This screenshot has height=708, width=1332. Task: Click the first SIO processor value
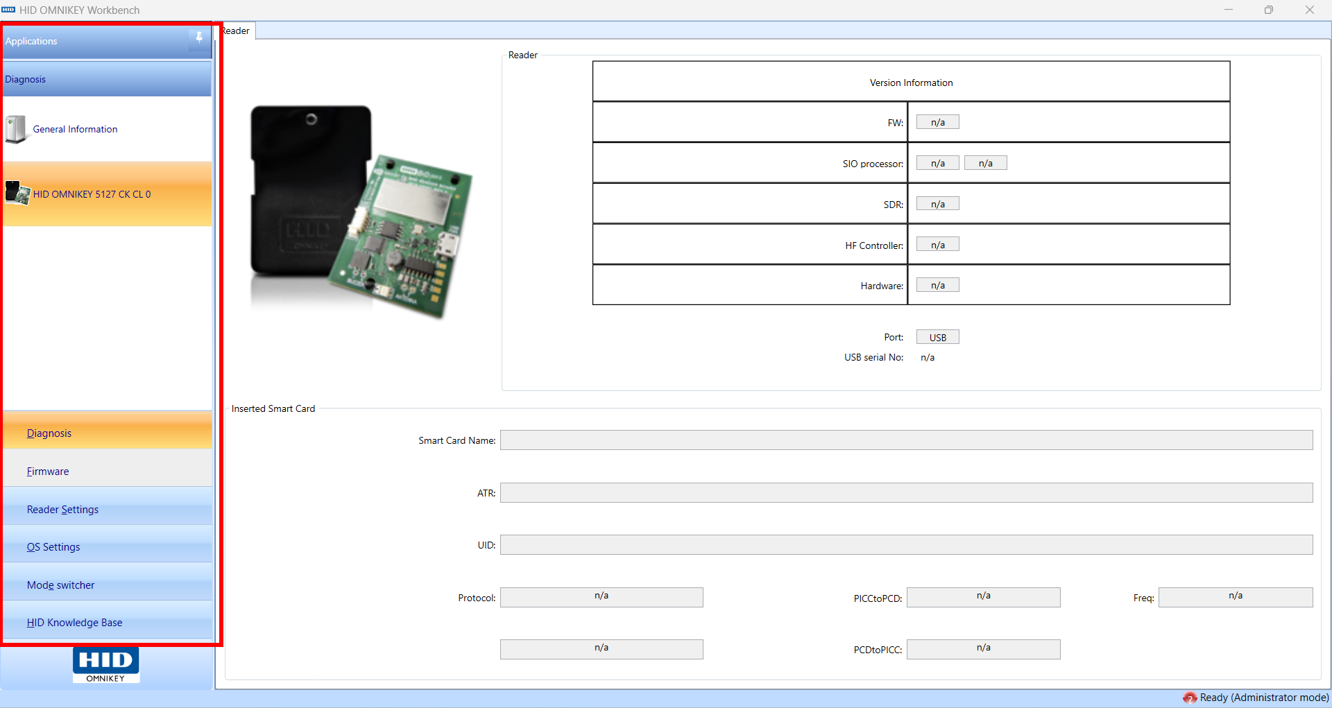coord(938,163)
